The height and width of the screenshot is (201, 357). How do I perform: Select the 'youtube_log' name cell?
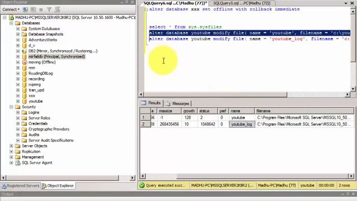tap(242, 124)
